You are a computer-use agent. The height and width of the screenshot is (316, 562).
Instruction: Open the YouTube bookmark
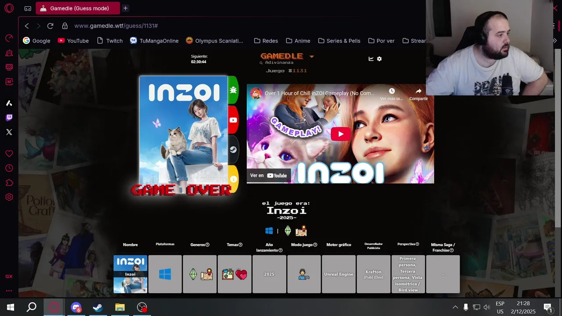(73, 41)
